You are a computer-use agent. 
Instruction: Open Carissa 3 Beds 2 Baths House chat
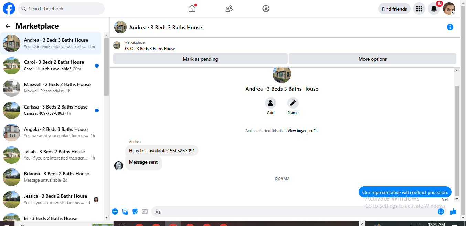51,110
